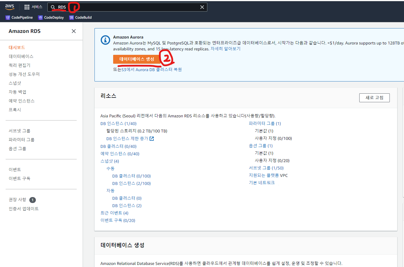The height and width of the screenshot is (267, 404).
Task: Open 옵션 그룹 in the sidebar
Action: (17, 148)
